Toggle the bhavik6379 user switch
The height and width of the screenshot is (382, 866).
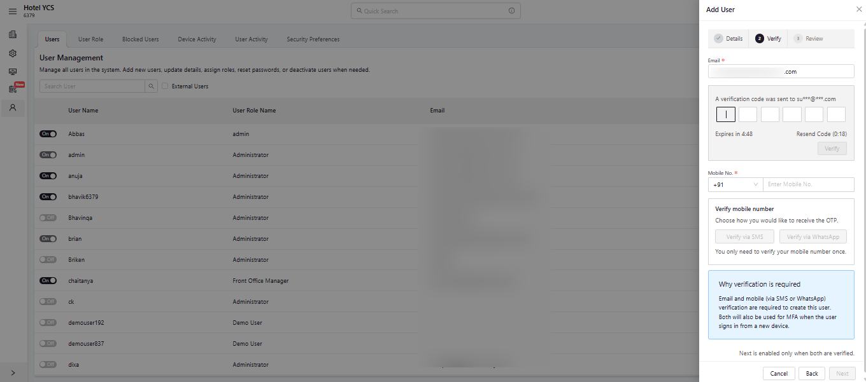click(48, 197)
